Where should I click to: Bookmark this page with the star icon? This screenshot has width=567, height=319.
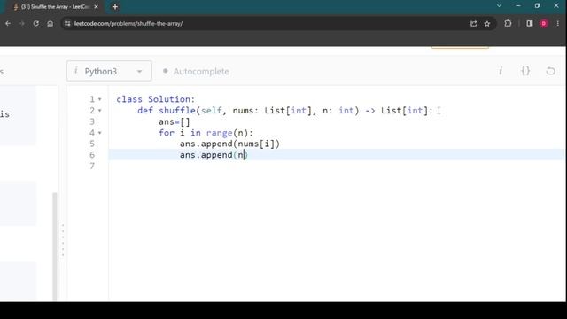tap(487, 24)
